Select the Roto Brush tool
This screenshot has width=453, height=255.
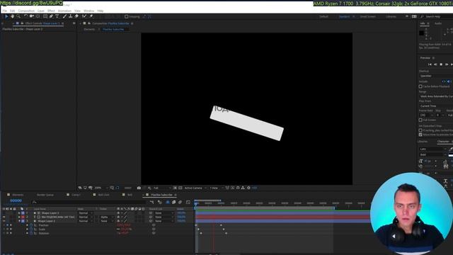point(84,16)
